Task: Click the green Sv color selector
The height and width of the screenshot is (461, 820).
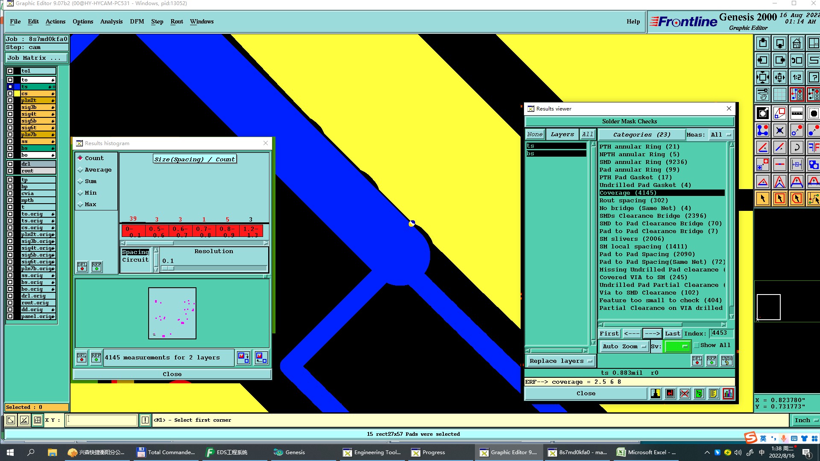Action: (x=677, y=347)
